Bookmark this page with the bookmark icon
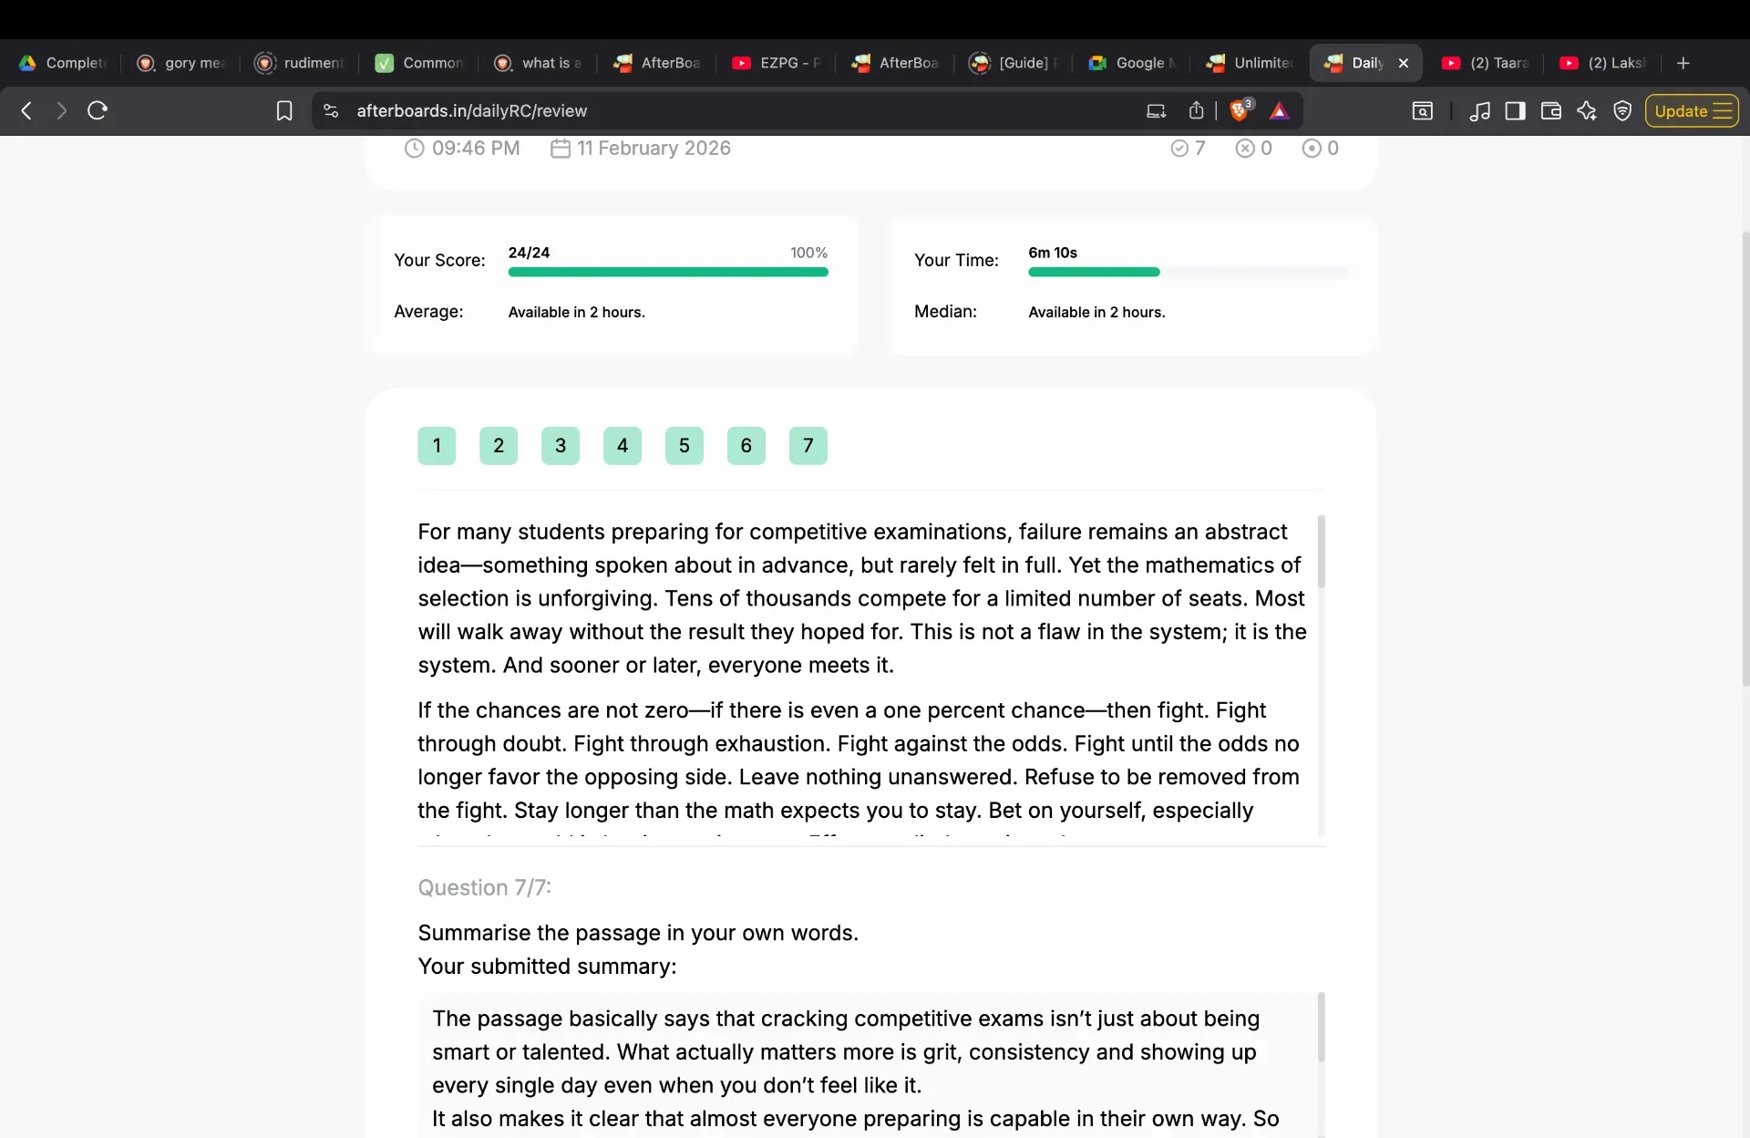Image resolution: width=1750 pixels, height=1138 pixels. click(284, 111)
